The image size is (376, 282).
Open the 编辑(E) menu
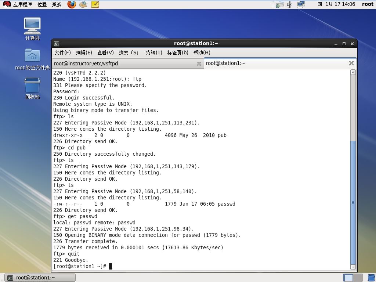point(84,53)
